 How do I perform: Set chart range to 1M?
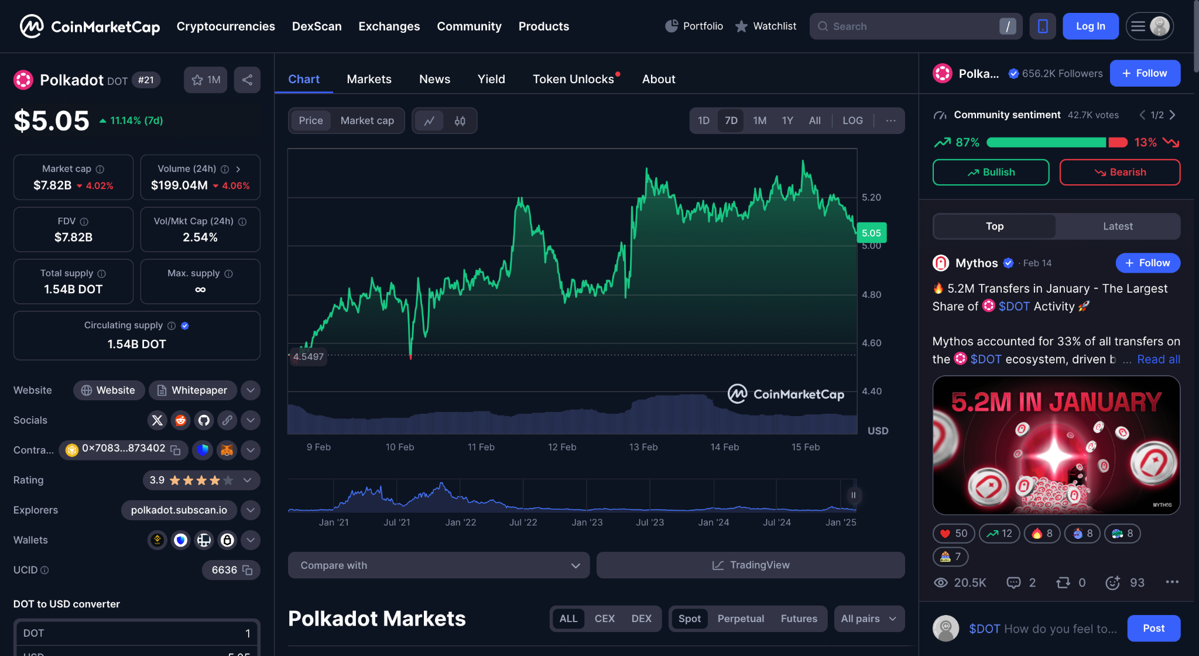(x=760, y=121)
